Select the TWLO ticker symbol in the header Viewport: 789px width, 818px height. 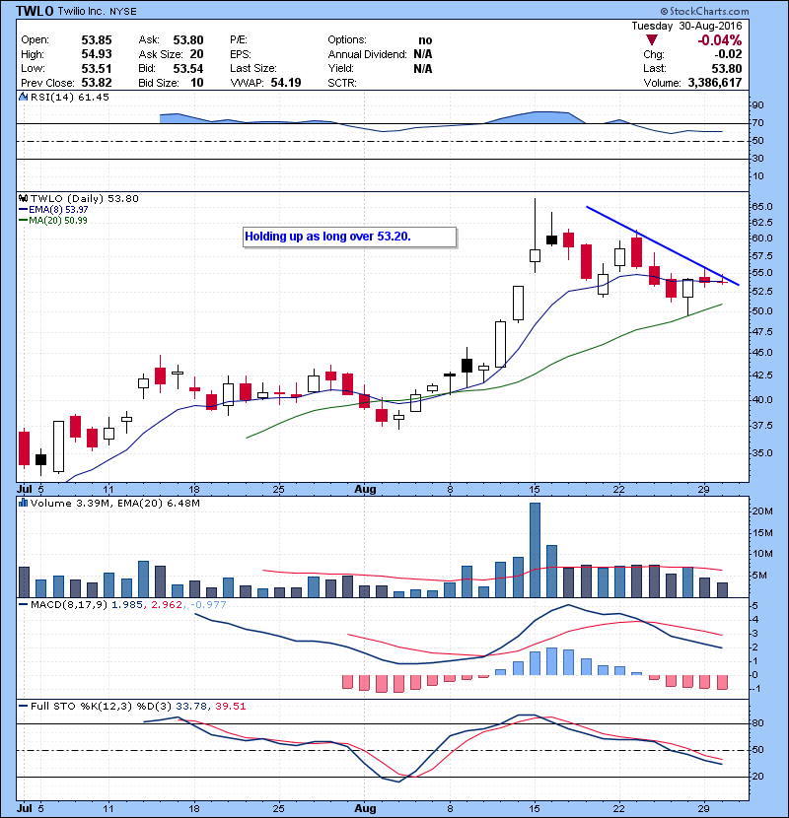[35, 11]
